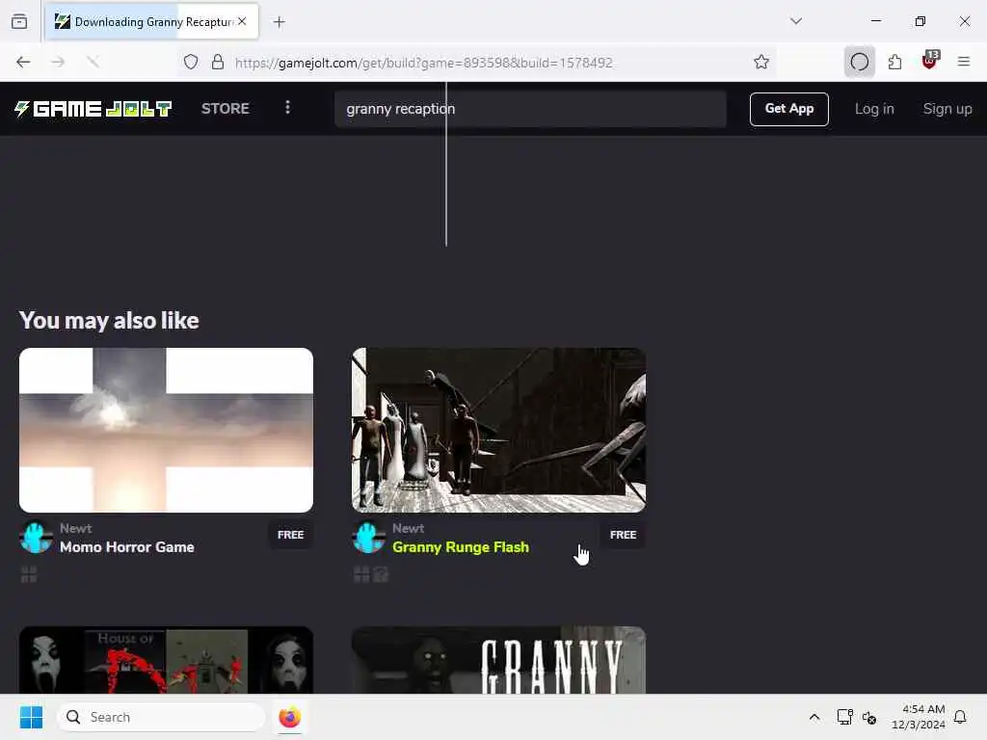Click the Game Jolt logo
The width and height of the screenshot is (987, 740).
pos(93,109)
